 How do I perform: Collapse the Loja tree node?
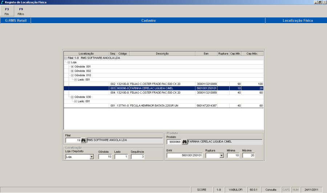pyautogui.click(x=69, y=62)
